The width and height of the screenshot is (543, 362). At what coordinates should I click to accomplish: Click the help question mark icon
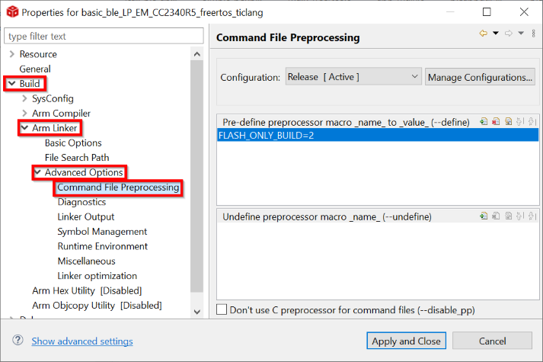click(18, 341)
